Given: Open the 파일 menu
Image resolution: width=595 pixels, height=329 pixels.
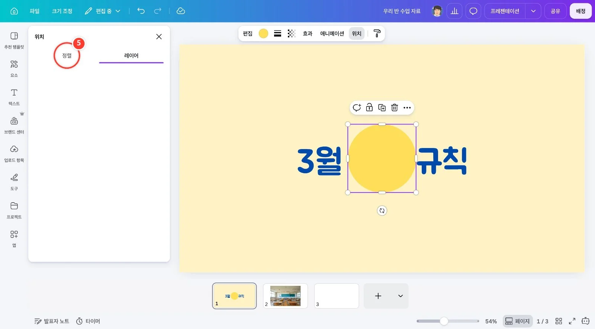Looking at the screenshot, I should point(35,11).
